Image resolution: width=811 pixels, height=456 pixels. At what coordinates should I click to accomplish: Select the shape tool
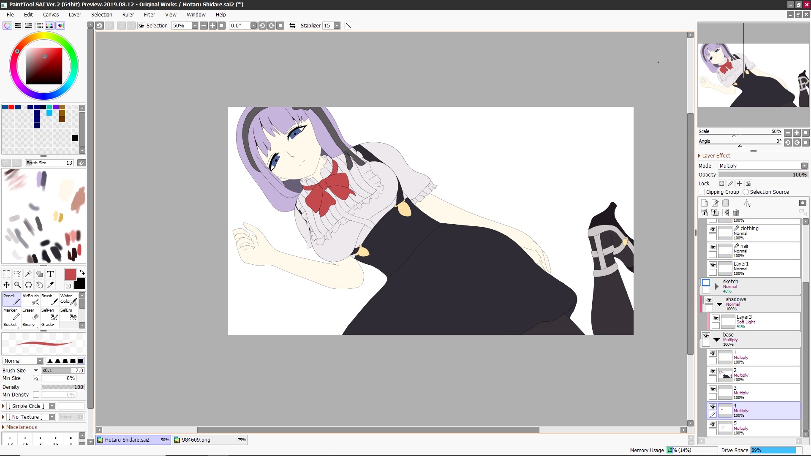tap(39, 274)
